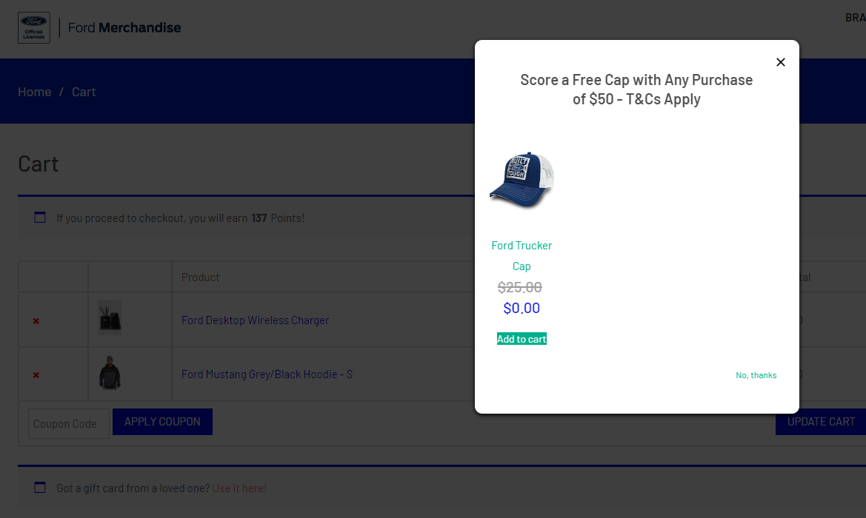Use the gift card via Use it here
This screenshot has width=866, height=518.
239,488
